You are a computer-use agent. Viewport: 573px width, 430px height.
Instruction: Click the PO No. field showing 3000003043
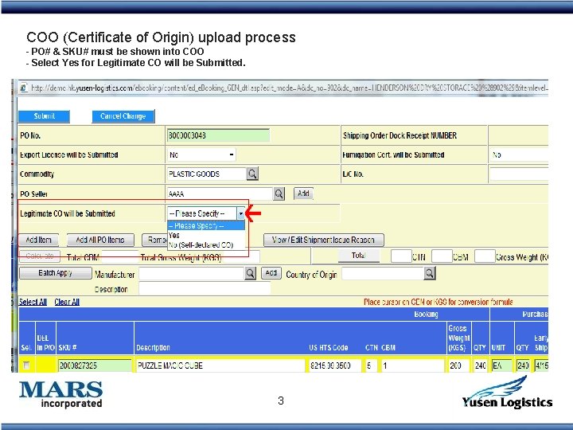click(x=218, y=135)
